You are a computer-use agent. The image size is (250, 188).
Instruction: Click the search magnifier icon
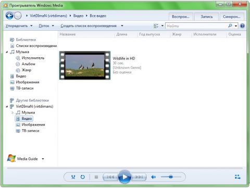pos(230,26)
